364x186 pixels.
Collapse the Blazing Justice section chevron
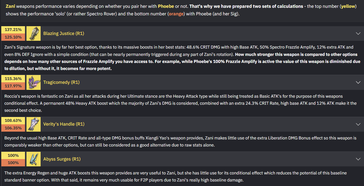pos(358,33)
